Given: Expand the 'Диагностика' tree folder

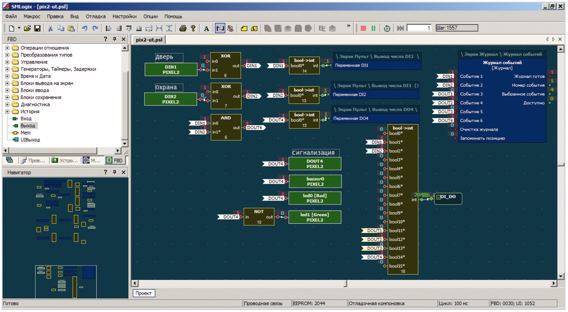Looking at the screenshot, I should point(7,105).
